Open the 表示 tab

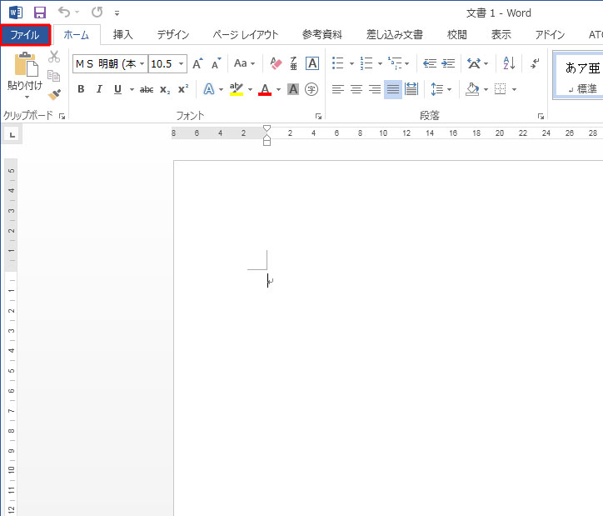tap(501, 35)
